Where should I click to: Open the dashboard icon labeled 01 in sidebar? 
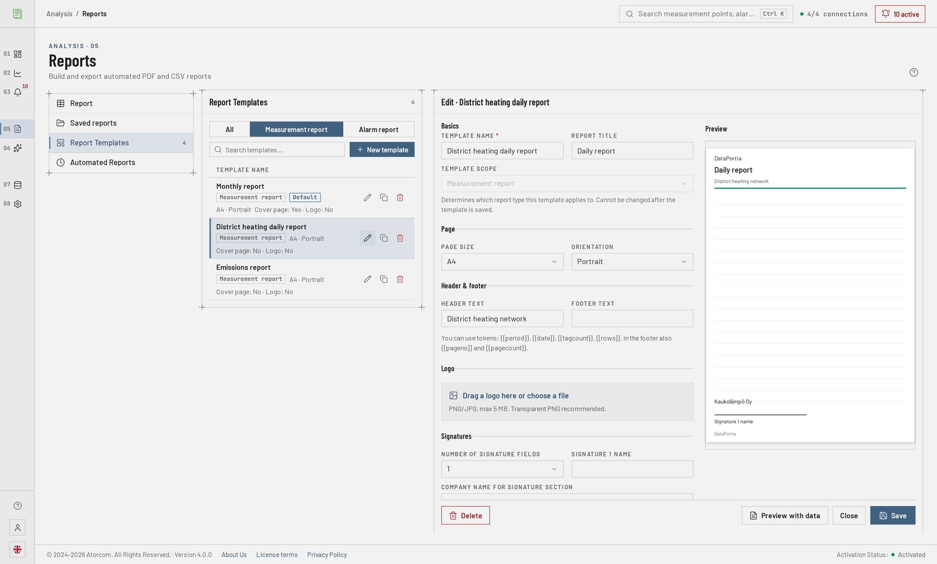click(x=18, y=54)
